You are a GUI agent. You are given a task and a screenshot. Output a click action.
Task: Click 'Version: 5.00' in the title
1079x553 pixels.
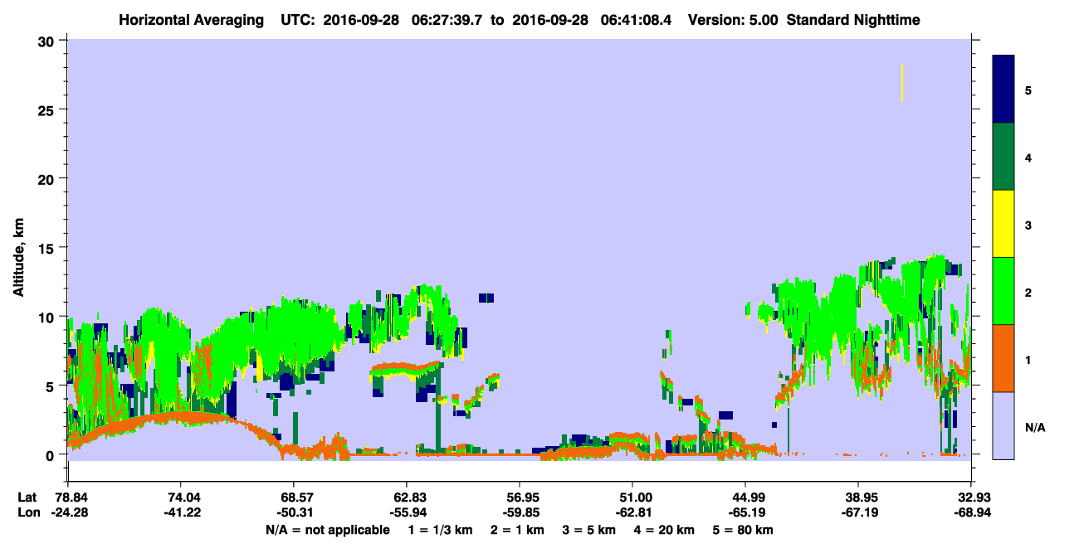tap(733, 20)
